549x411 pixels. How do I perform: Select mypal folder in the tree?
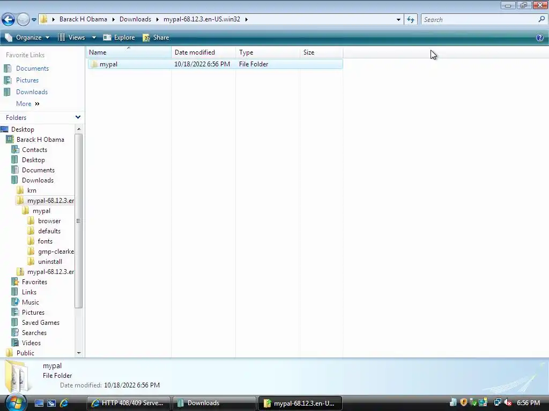41,211
